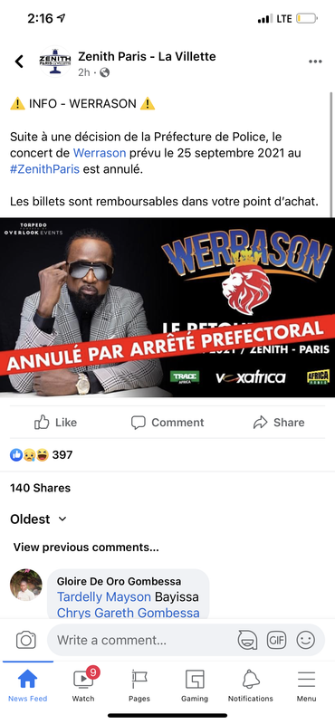Screen dimensions: 335x724
Task: Tap the Share button
Action: (x=279, y=422)
